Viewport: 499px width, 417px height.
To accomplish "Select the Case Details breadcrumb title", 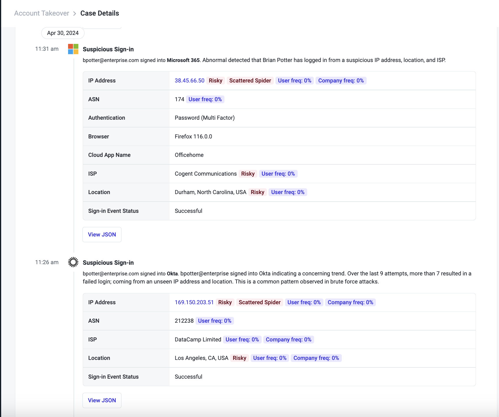I will click(x=100, y=13).
